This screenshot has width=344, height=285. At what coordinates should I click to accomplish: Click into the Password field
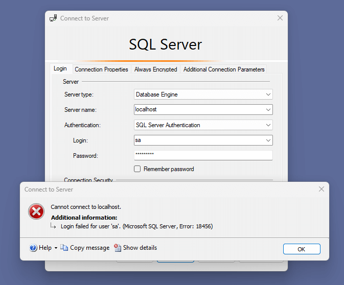tap(203, 155)
